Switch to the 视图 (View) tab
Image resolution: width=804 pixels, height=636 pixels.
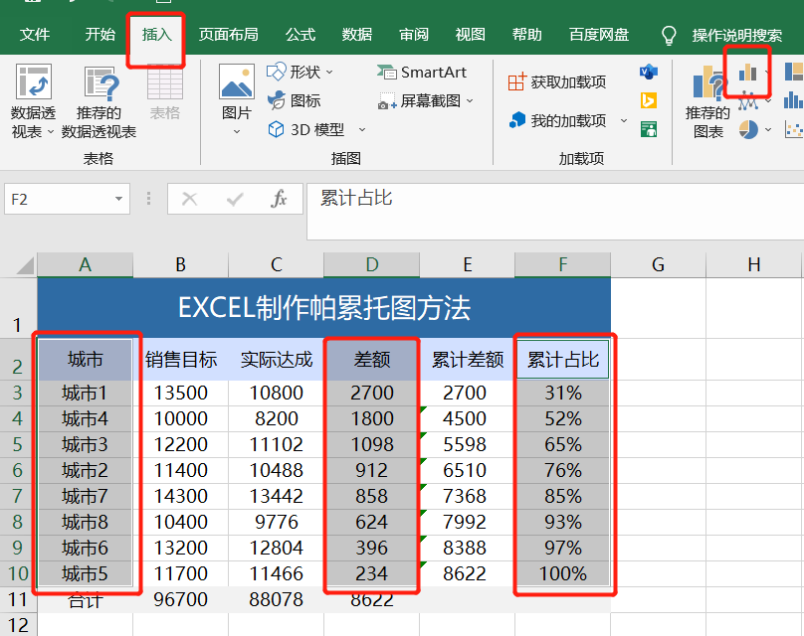click(471, 35)
